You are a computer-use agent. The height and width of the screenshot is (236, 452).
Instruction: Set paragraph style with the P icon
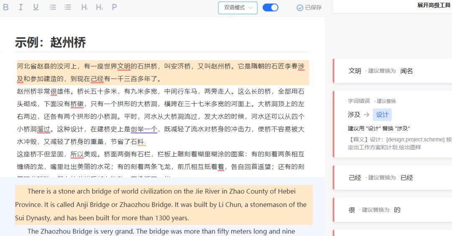click(x=114, y=7)
